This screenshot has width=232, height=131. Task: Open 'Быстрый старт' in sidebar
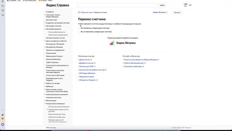51,20
